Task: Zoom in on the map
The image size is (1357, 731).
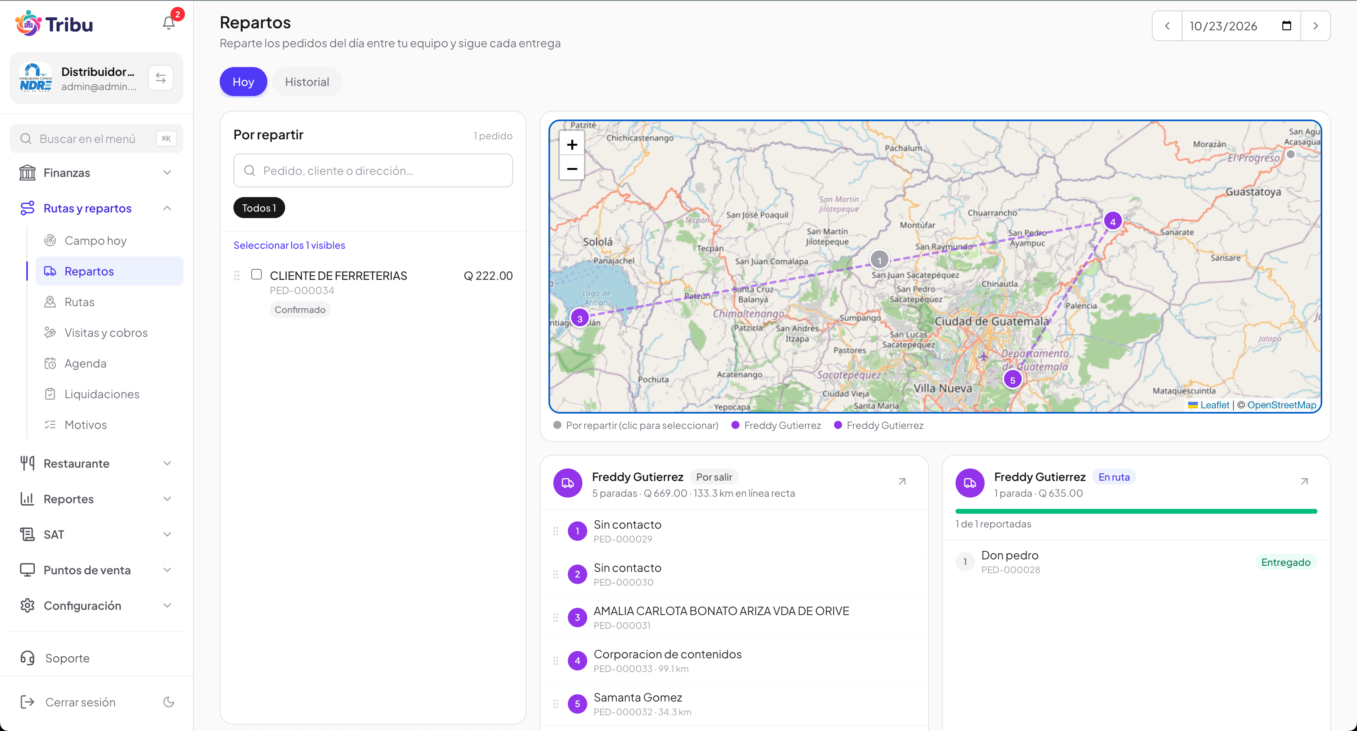Action: point(571,145)
